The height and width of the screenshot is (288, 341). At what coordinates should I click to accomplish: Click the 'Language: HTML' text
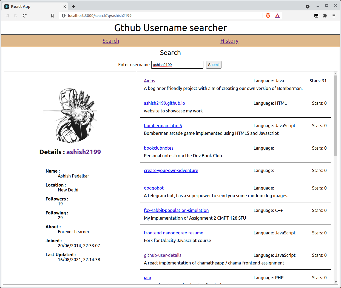(270, 103)
